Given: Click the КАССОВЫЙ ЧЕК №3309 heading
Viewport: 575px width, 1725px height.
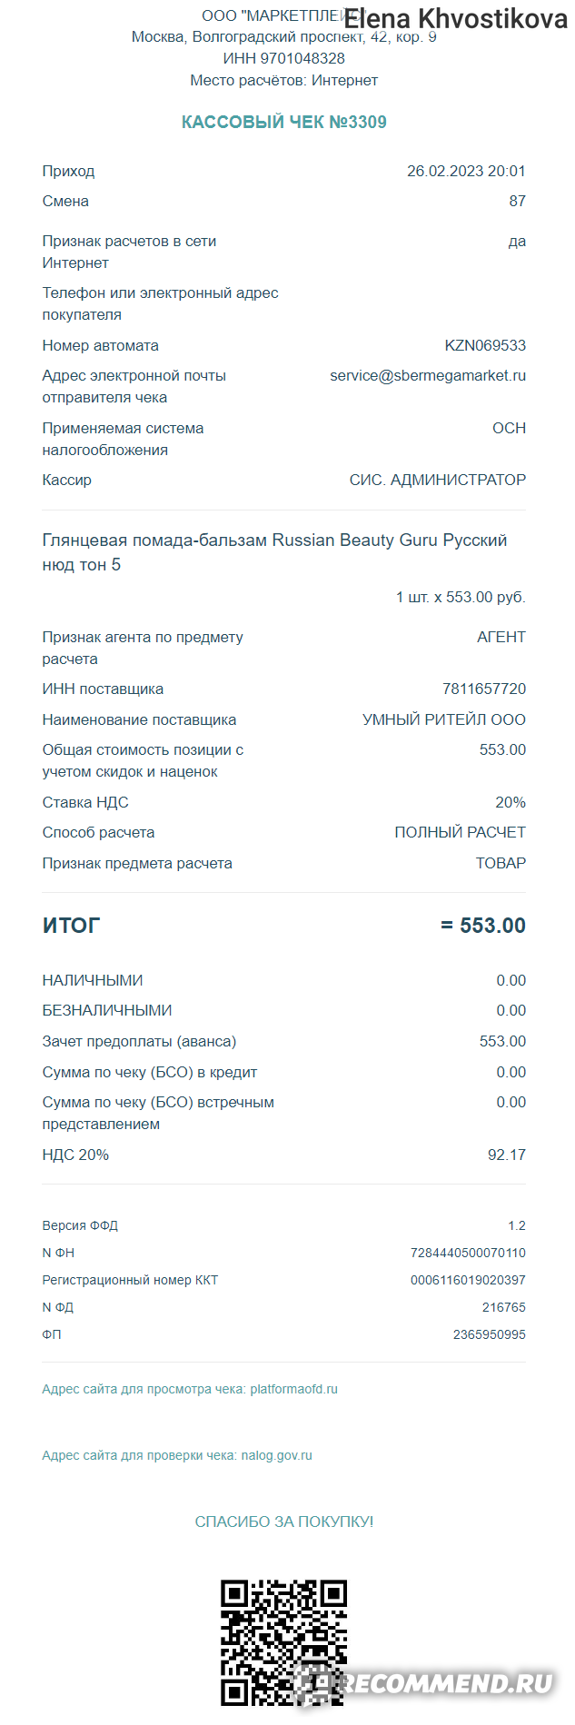Looking at the screenshot, I should pyautogui.click(x=284, y=122).
